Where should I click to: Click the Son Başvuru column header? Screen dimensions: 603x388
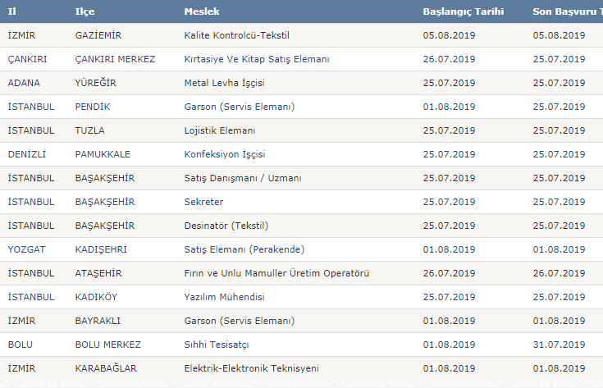566,12
